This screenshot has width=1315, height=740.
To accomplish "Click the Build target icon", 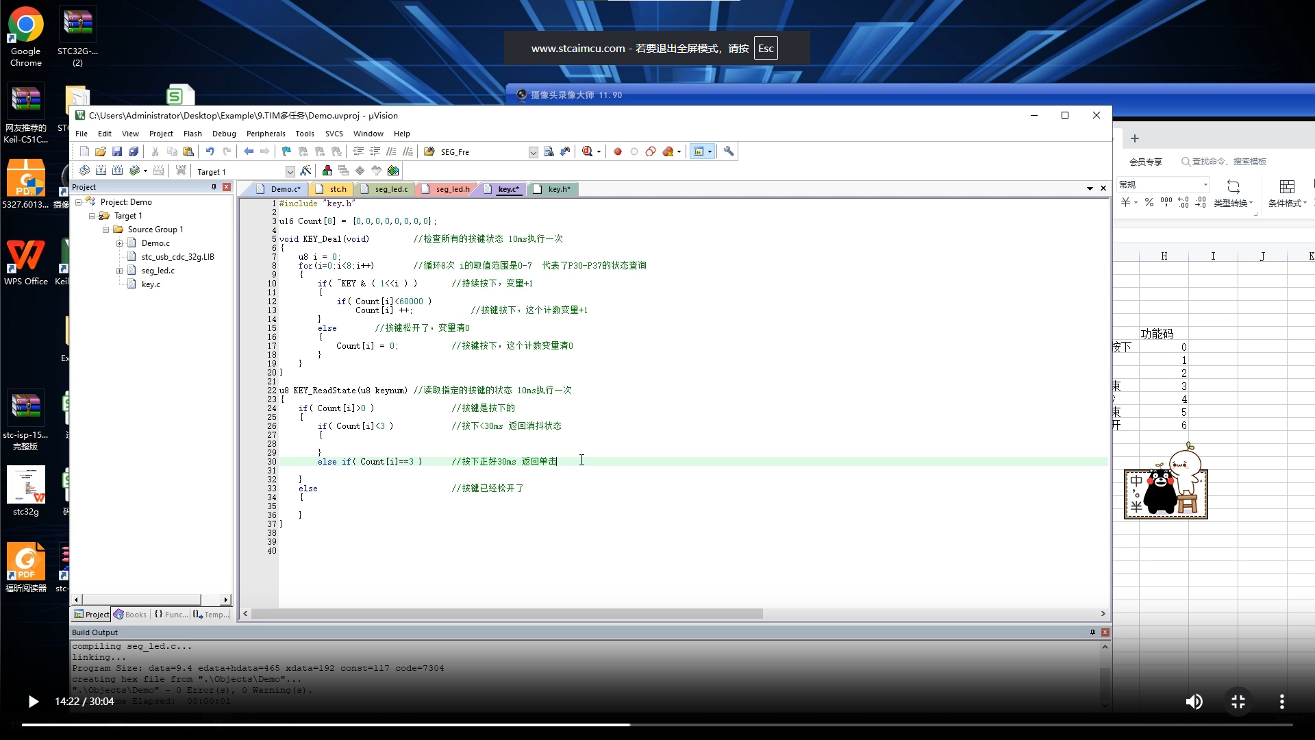I will 101,171.
